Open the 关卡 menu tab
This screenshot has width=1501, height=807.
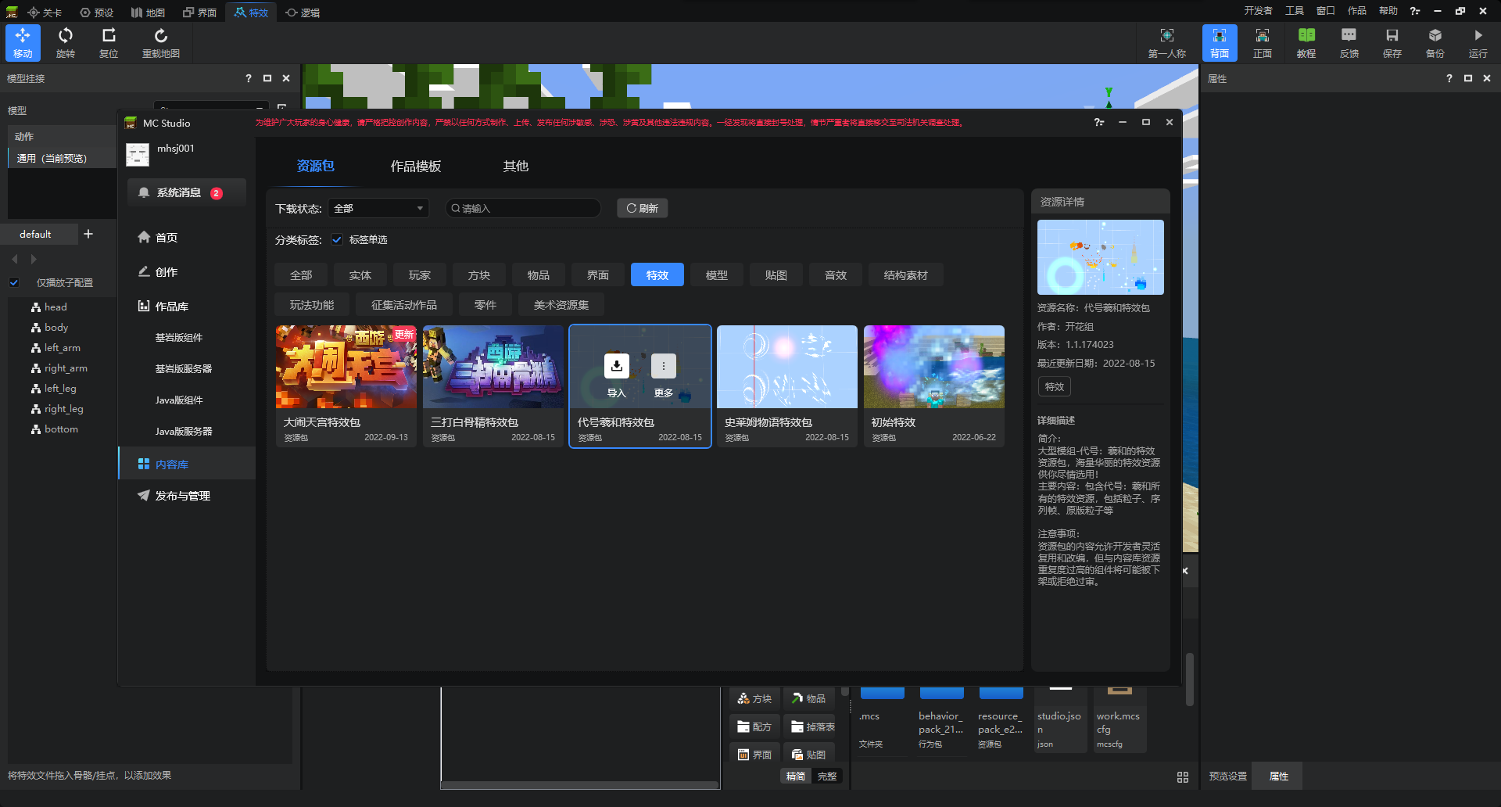click(45, 13)
